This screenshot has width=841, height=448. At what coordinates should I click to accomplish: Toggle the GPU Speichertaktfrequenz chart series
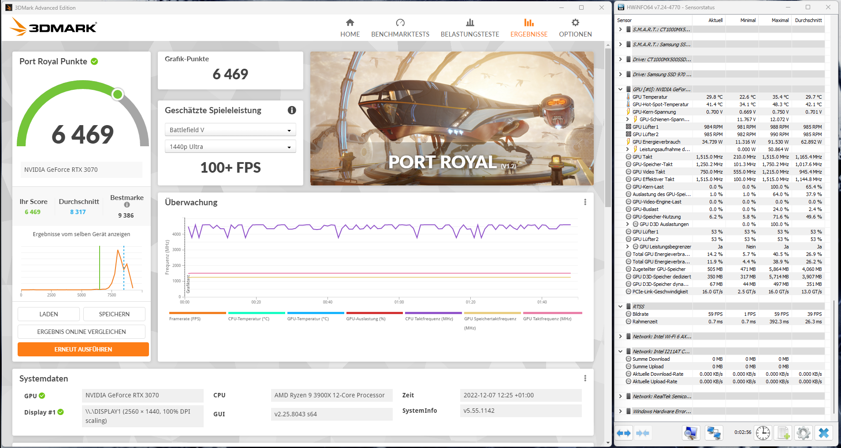(x=492, y=321)
